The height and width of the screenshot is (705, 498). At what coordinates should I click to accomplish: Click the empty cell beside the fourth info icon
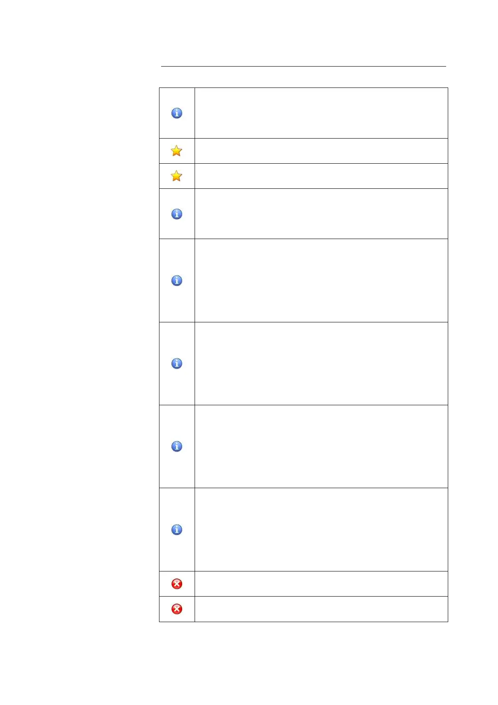(x=321, y=363)
